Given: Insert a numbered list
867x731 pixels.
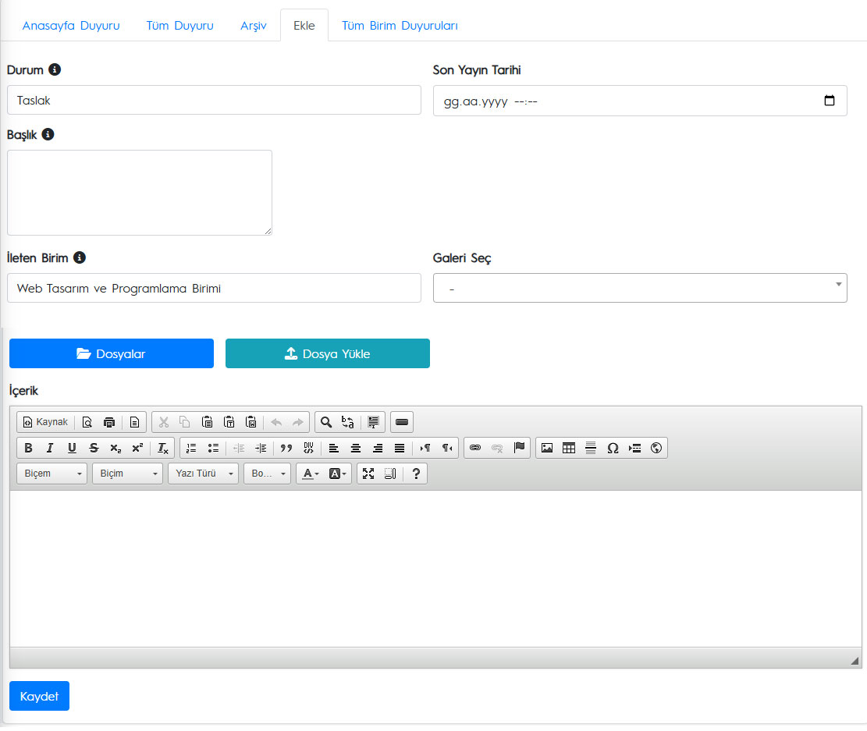Looking at the screenshot, I should [191, 448].
